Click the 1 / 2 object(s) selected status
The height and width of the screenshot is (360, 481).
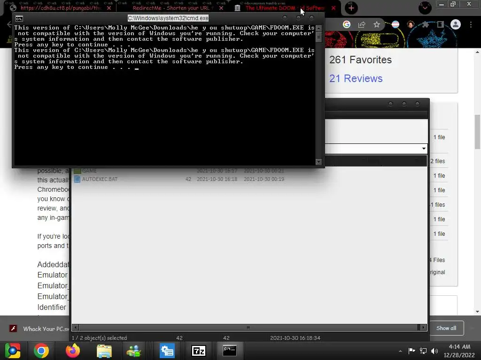coord(100,338)
